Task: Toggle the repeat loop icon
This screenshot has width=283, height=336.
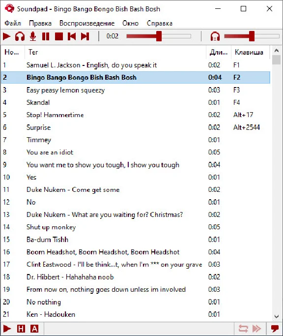Action: (243, 329)
